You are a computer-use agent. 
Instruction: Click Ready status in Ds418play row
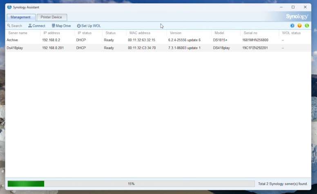coord(109,48)
